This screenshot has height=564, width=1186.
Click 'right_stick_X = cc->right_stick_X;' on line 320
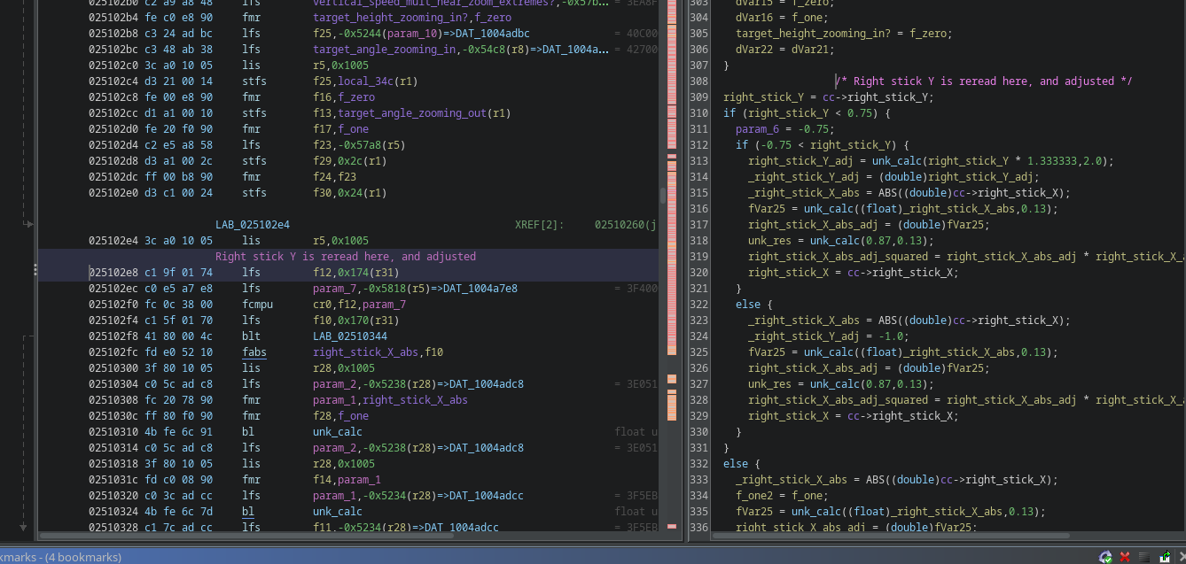(854, 273)
